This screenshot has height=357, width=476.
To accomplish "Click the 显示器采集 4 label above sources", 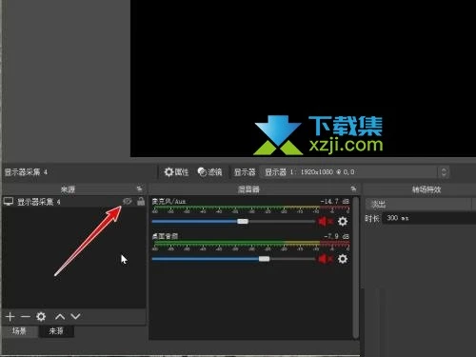I will [26, 172].
